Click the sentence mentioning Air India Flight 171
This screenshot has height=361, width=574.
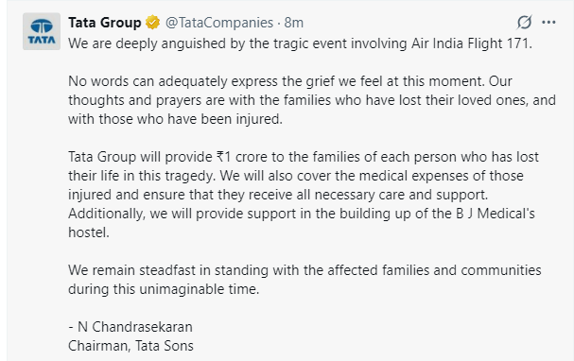tap(300, 43)
